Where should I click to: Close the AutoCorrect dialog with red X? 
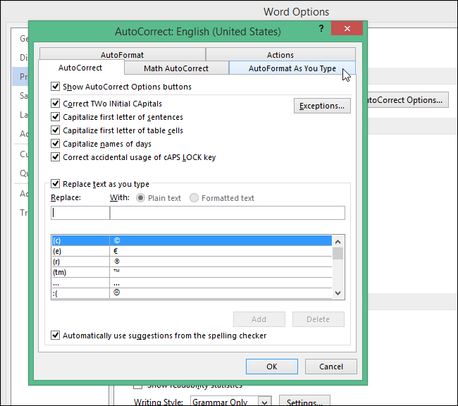347,28
